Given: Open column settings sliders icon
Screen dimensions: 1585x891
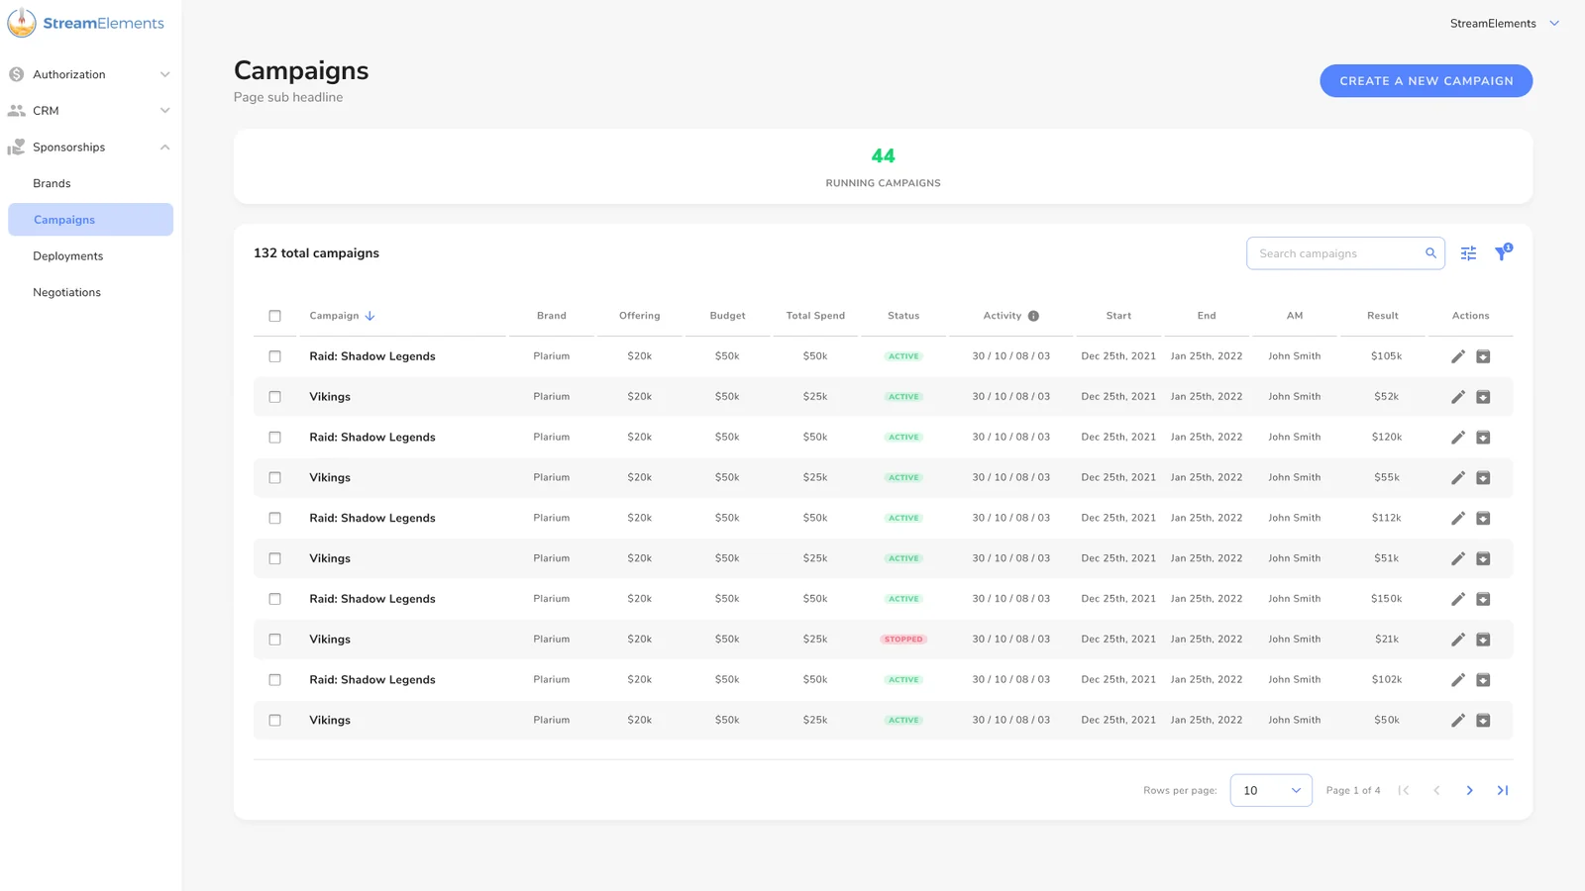Looking at the screenshot, I should (1468, 253).
